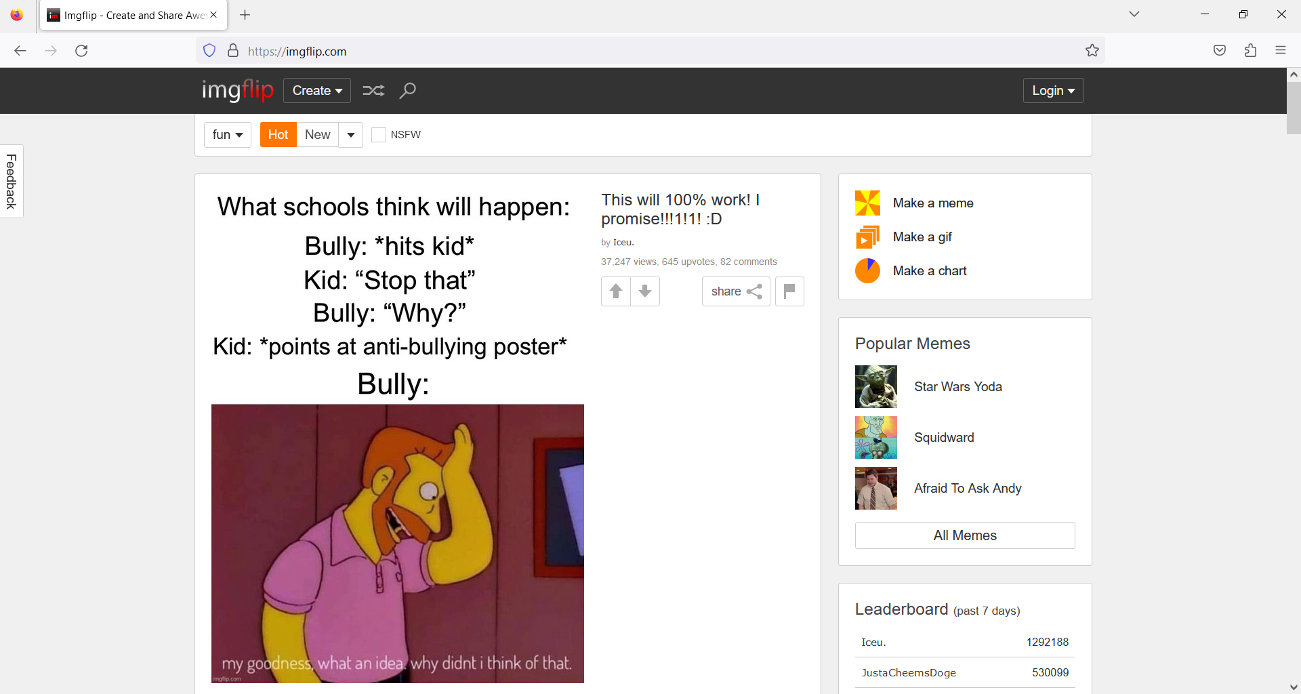The height and width of the screenshot is (694, 1301).
Task: Click the Make a meme pinwheel icon
Action: coord(867,203)
